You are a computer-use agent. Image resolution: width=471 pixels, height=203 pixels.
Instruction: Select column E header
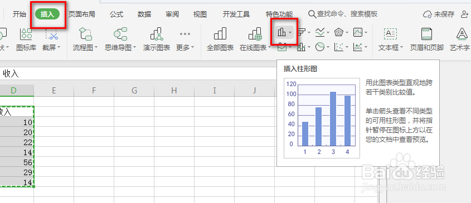[54, 90]
